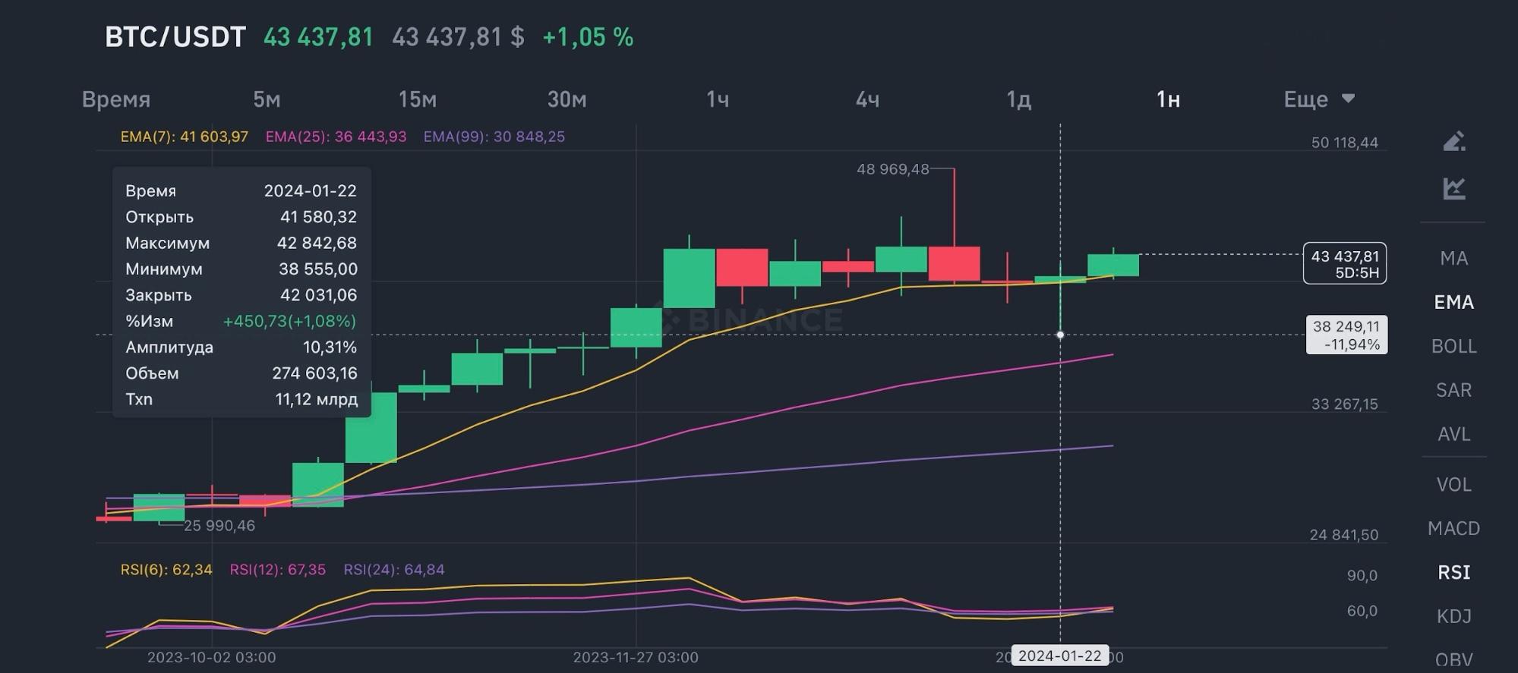Viewport: 1518px width, 673px height.
Task: Select the 1д timeframe
Action: pyautogui.click(x=1018, y=99)
